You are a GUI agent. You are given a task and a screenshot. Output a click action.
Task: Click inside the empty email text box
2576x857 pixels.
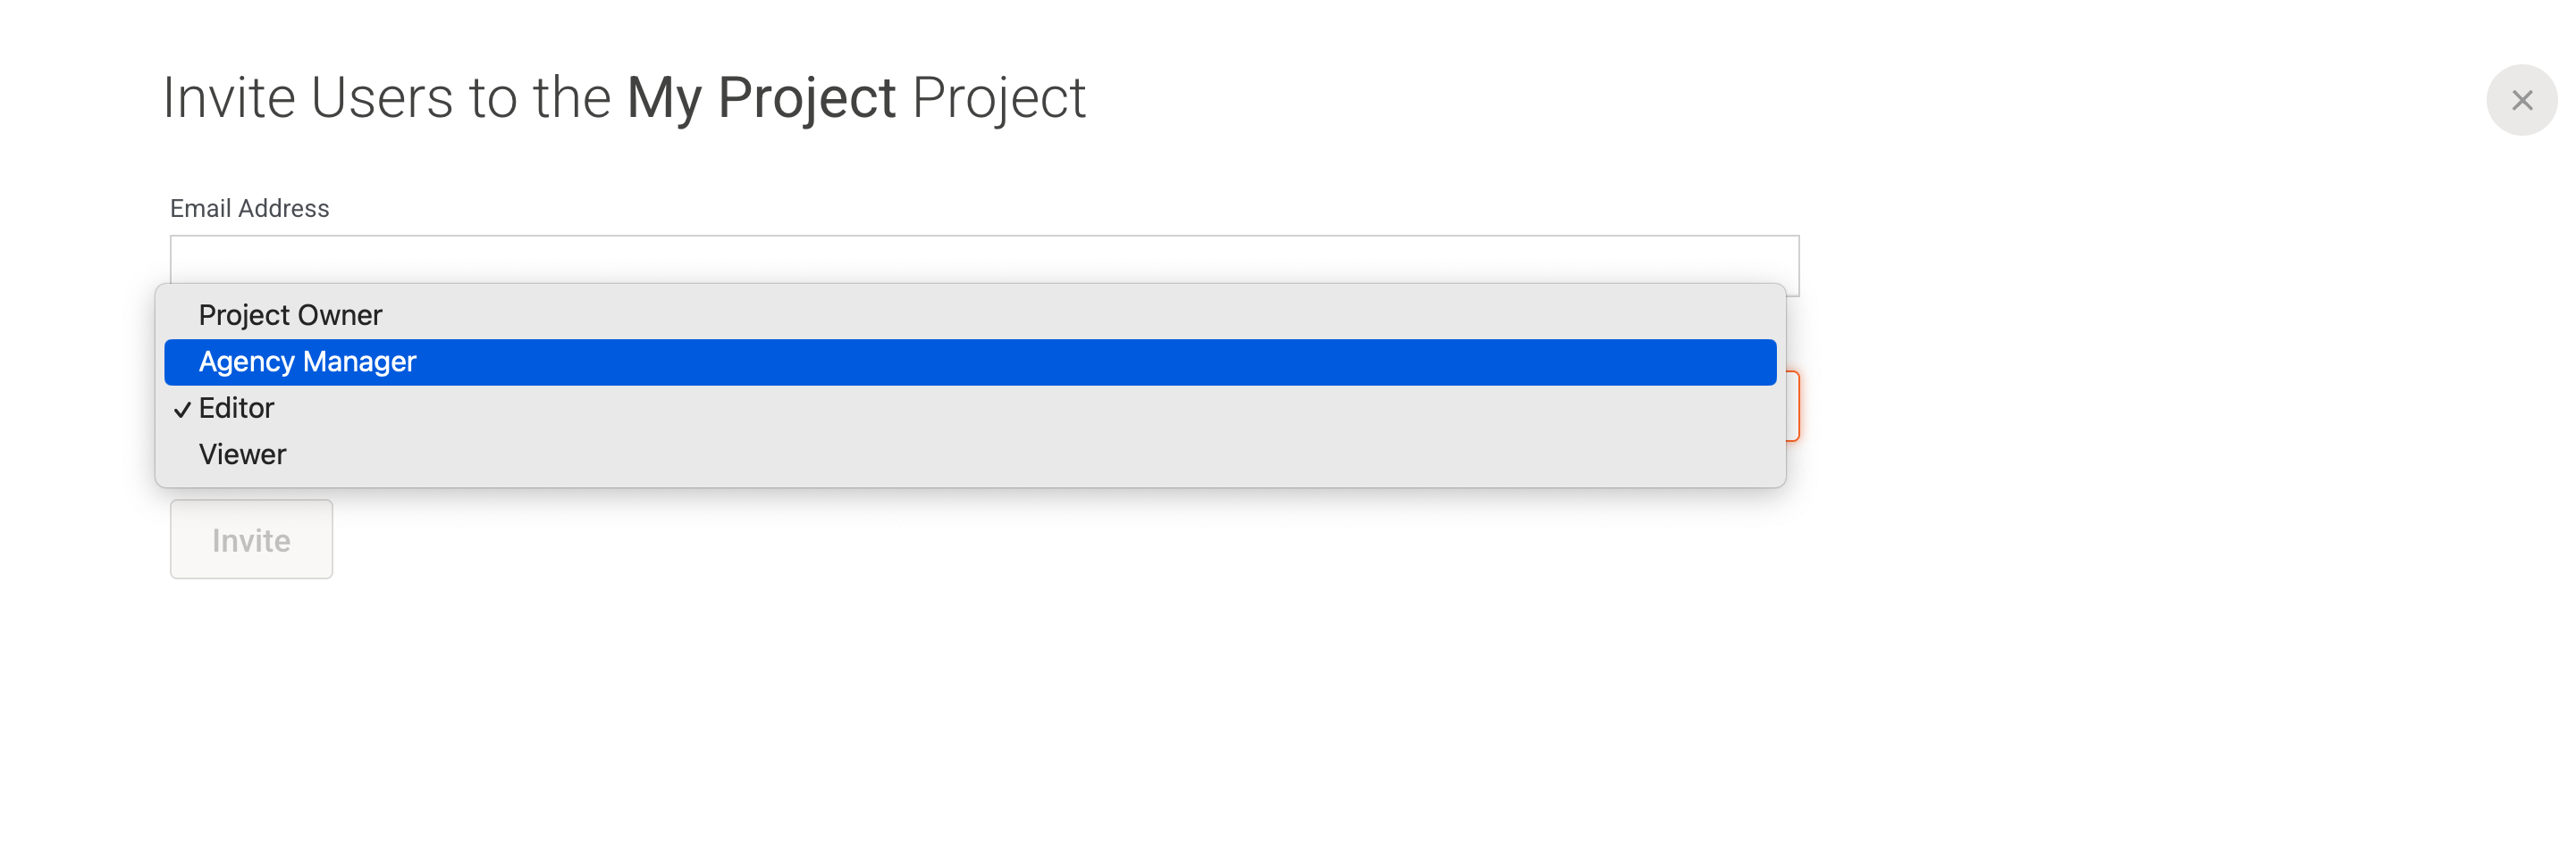point(983,259)
